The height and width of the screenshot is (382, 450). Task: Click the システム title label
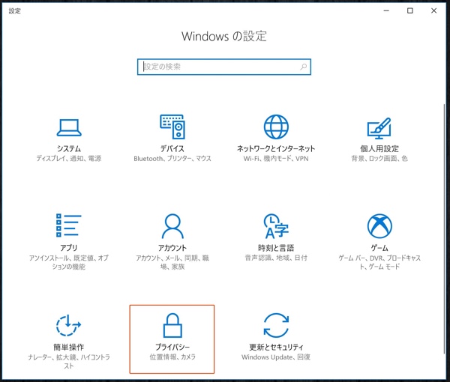(69, 149)
